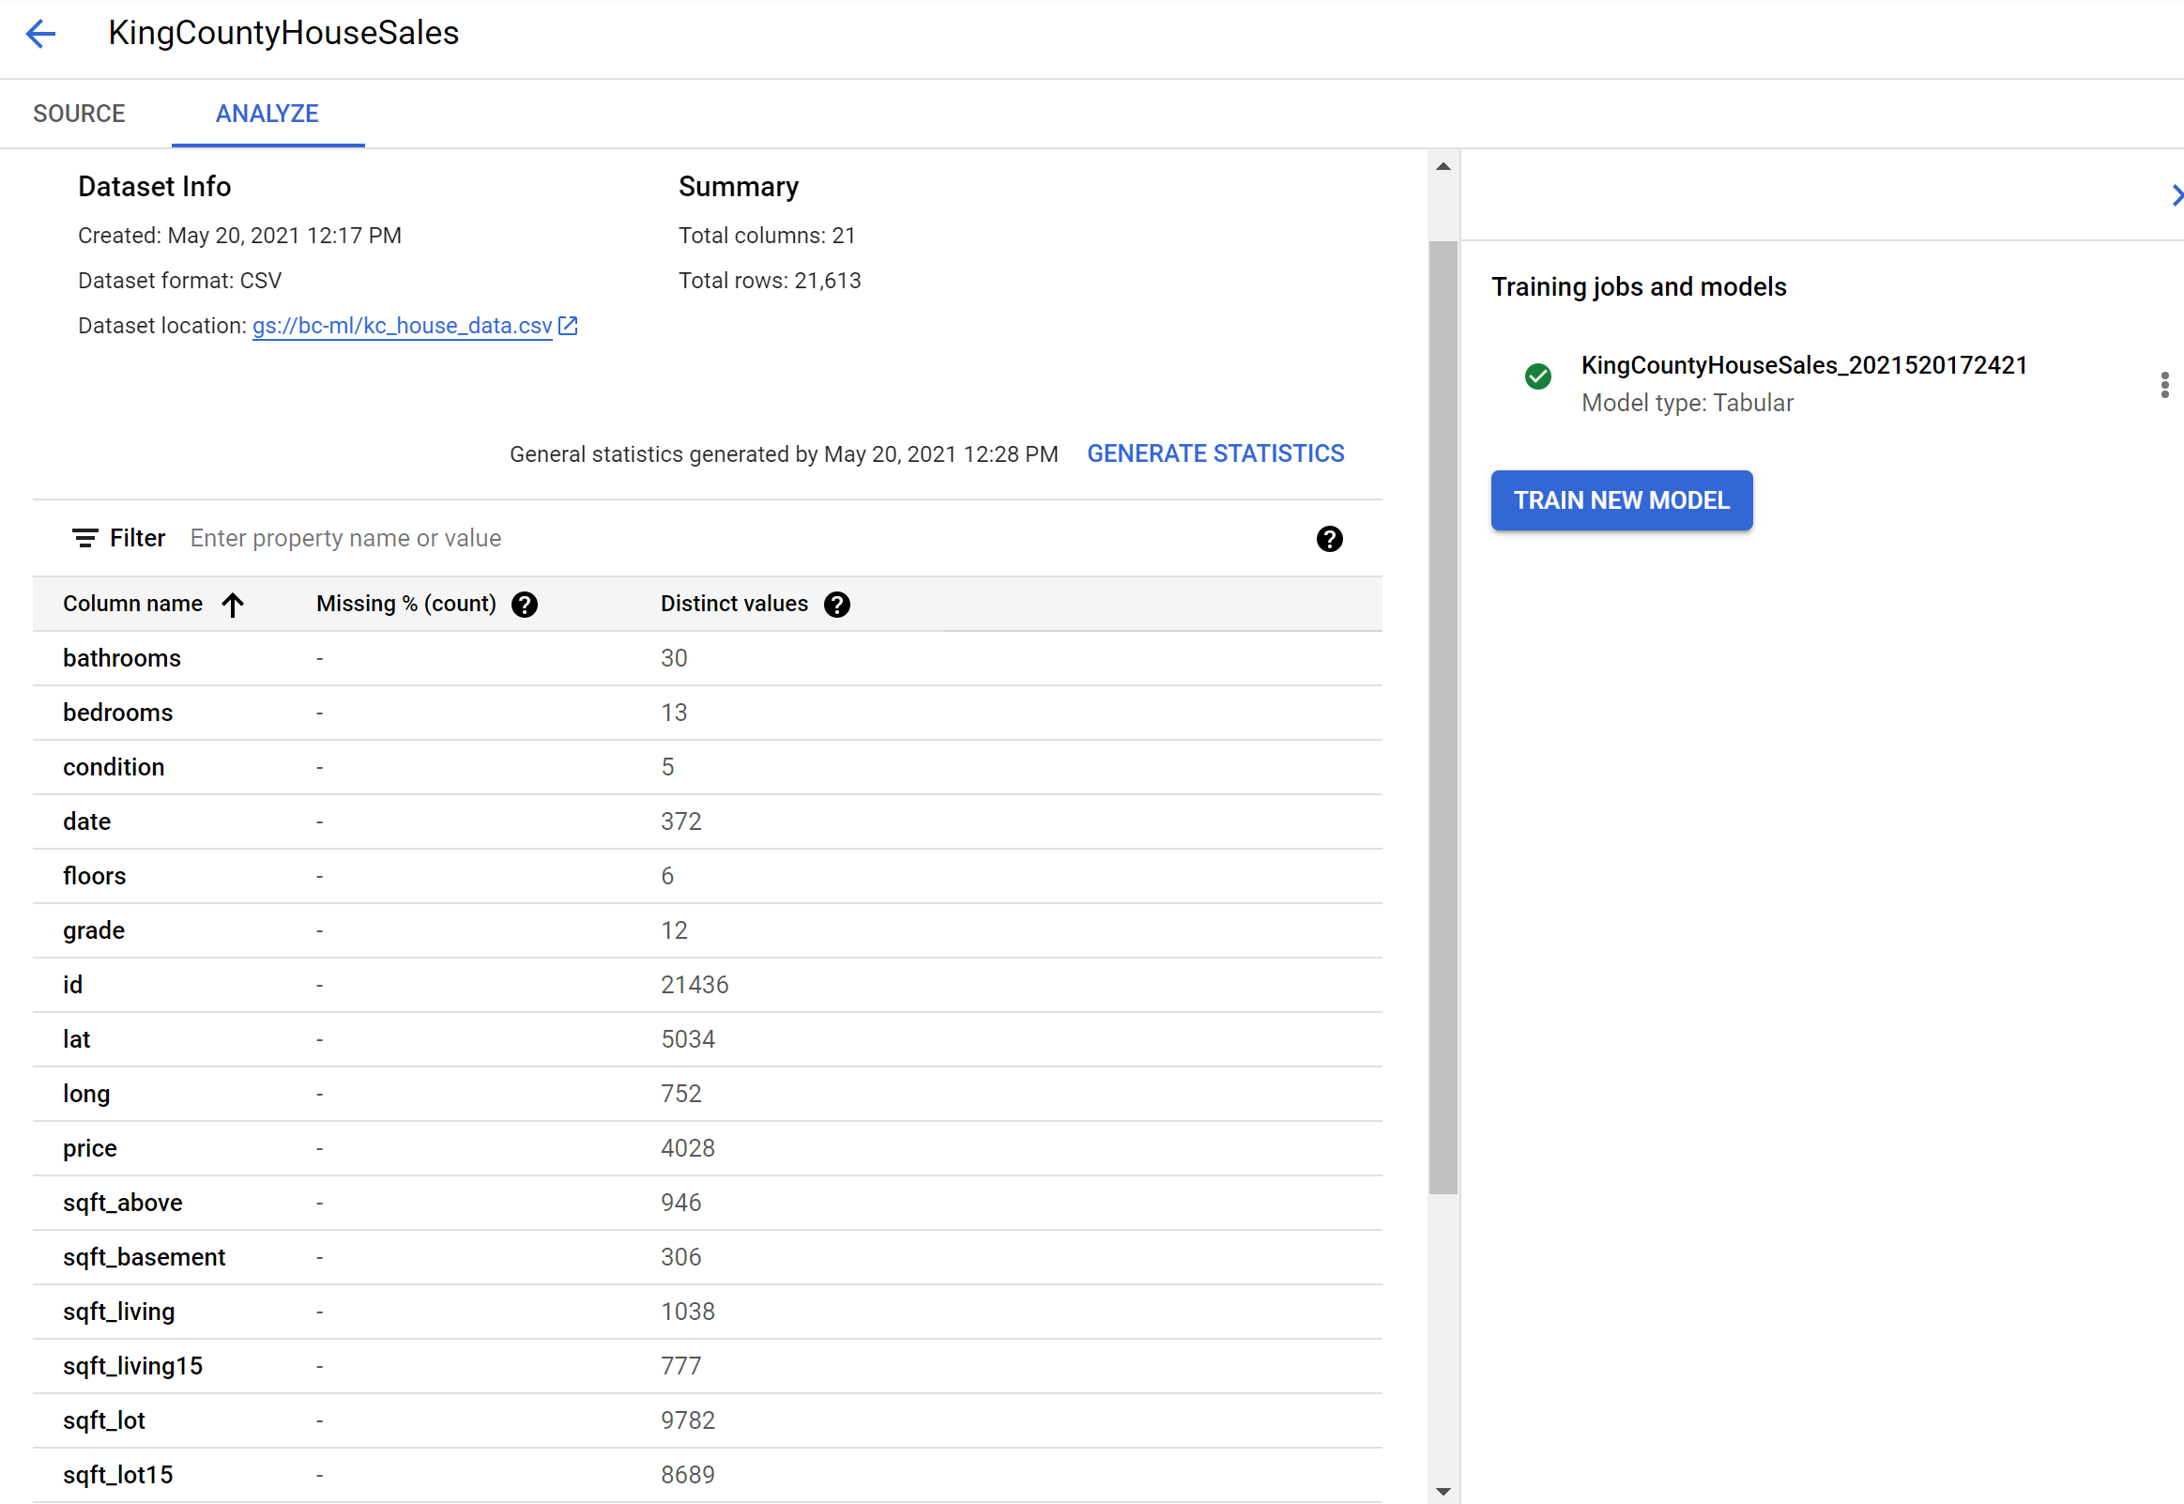Select the long row
Screen dimensions: 2184x1504
708,1094
